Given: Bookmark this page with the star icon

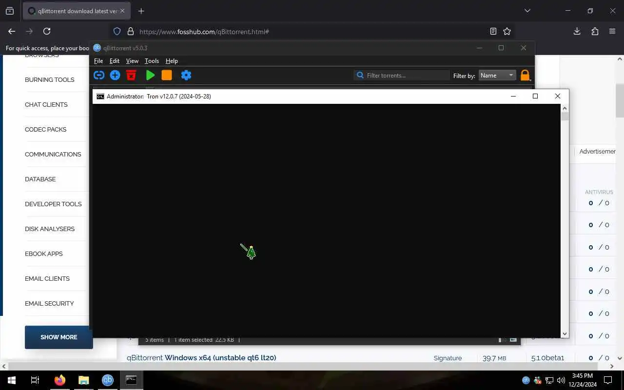Looking at the screenshot, I should click(x=507, y=31).
